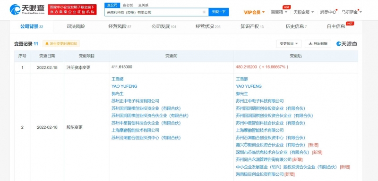Open the VIP会员 dropdown
The width and height of the screenshot is (378, 181).
point(254,12)
